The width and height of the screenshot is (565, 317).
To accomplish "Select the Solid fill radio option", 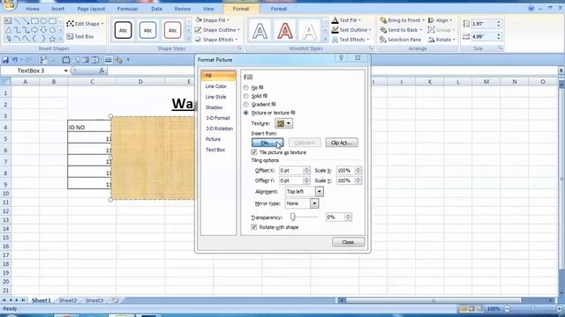I will click(x=246, y=96).
